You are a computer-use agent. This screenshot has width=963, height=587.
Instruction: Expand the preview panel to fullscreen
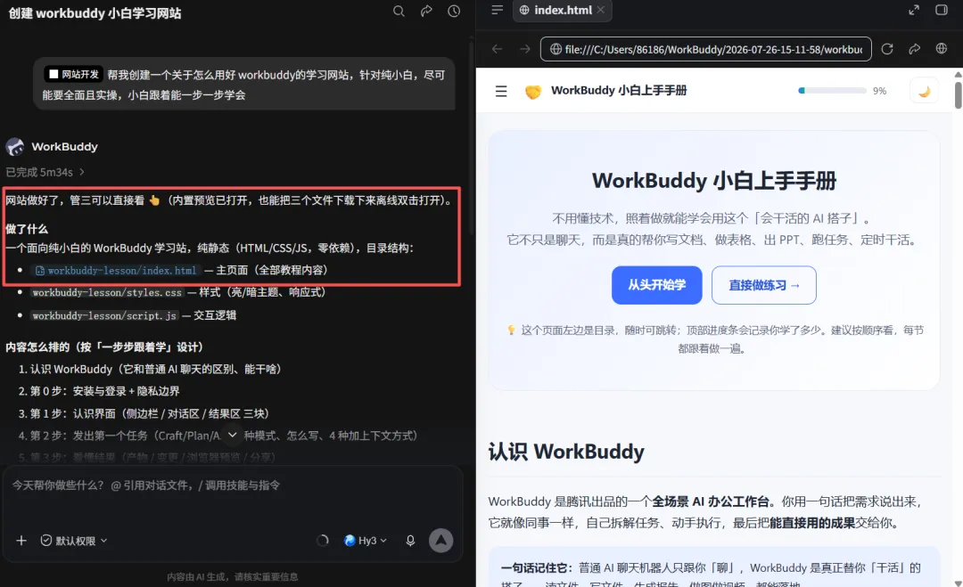click(x=914, y=10)
